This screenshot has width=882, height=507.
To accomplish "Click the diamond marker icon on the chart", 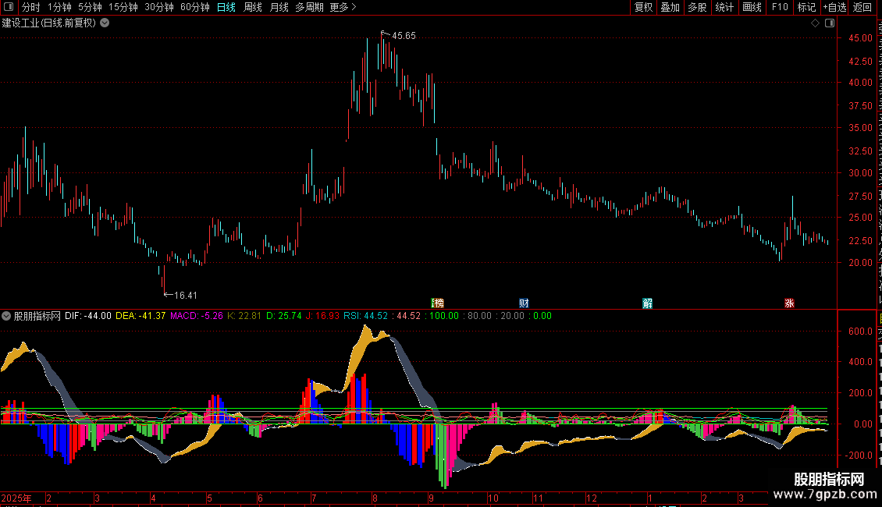I will pos(815,23).
